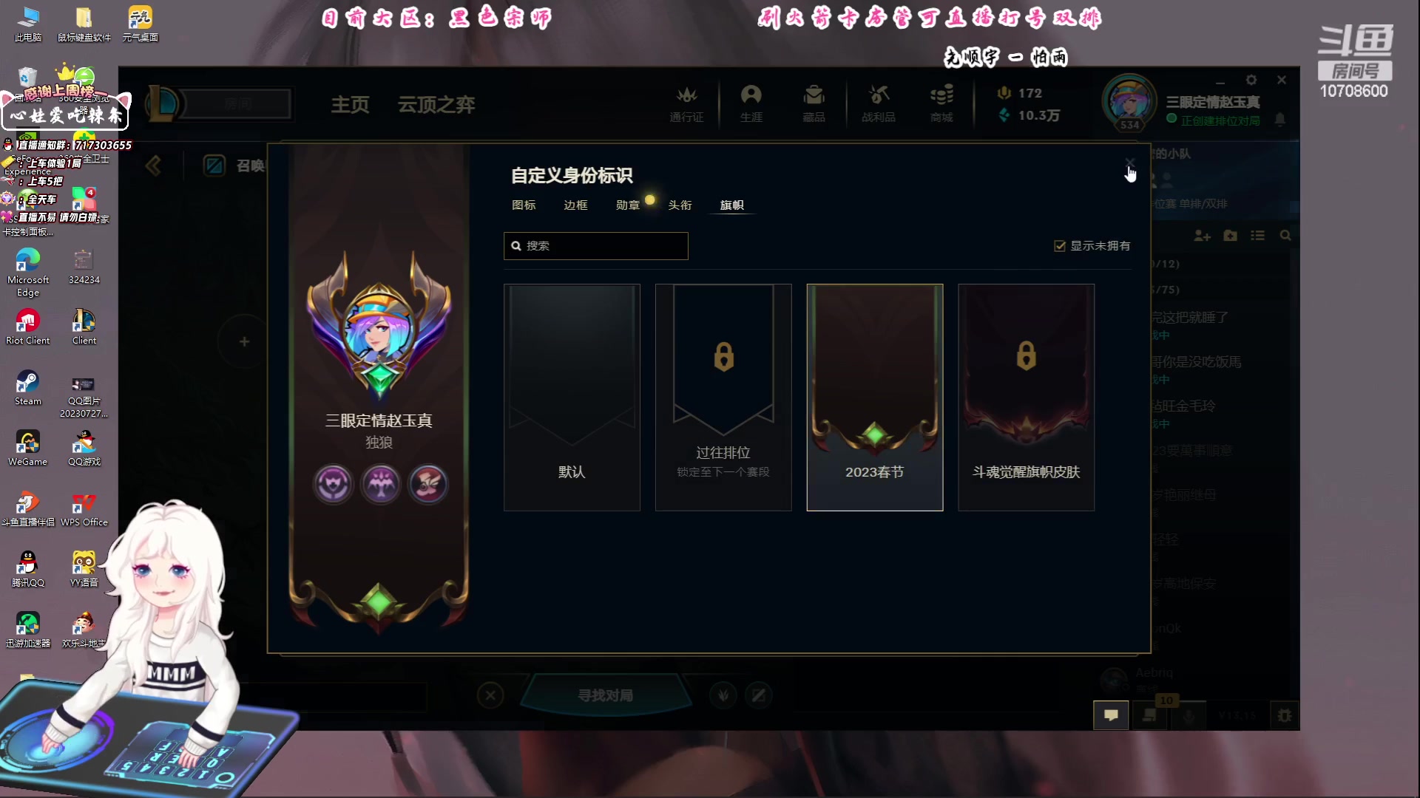Screen dimensions: 1420x798
Task: Select the 默认 banner thumbnail
Action: point(572,398)
